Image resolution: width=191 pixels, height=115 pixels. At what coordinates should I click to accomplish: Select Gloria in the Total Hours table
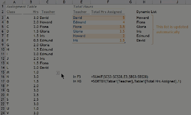pos(78,31)
